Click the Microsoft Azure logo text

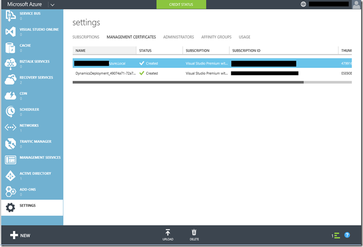[x=25, y=4]
